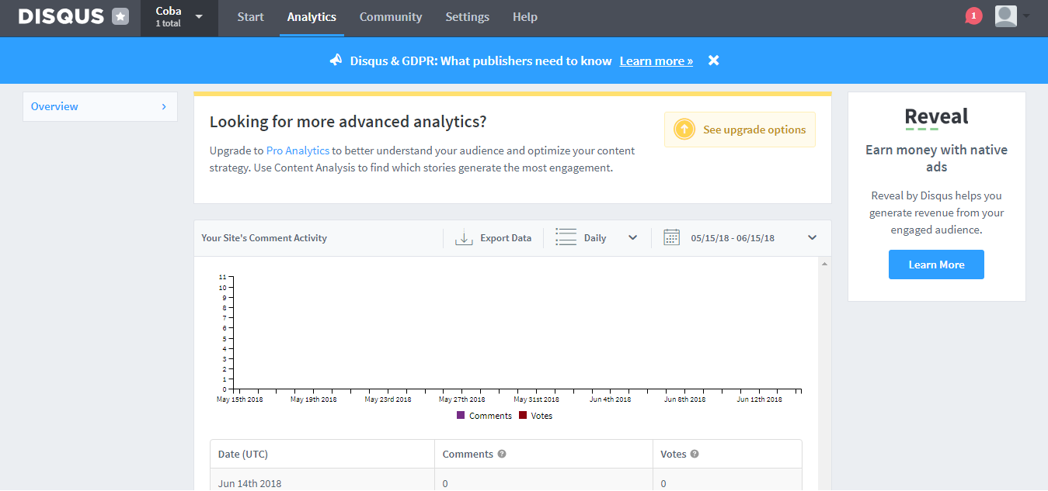Click the help icon next to Comments column
Viewport: 1048px width, 491px height.
(x=502, y=454)
